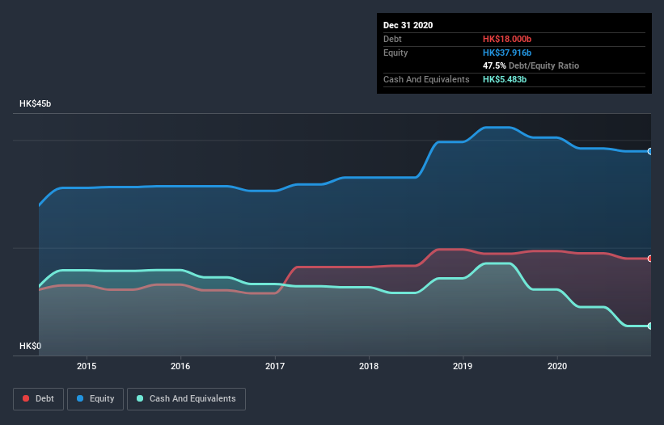Select the 2016 x-axis label

pyautogui.click(x=180, y=366)
